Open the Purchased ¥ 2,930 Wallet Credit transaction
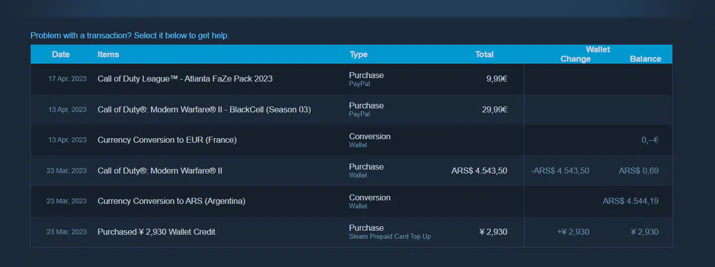Screen dimensions: 715x267 351,232
